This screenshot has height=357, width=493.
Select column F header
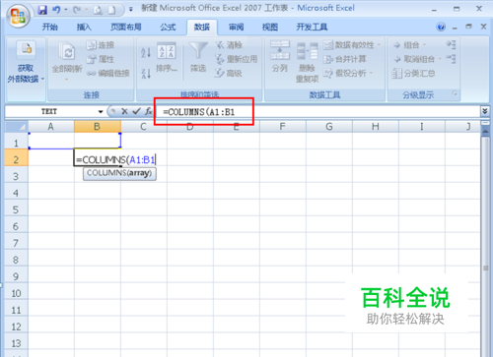pyautogui.click(x=283, y=126)
